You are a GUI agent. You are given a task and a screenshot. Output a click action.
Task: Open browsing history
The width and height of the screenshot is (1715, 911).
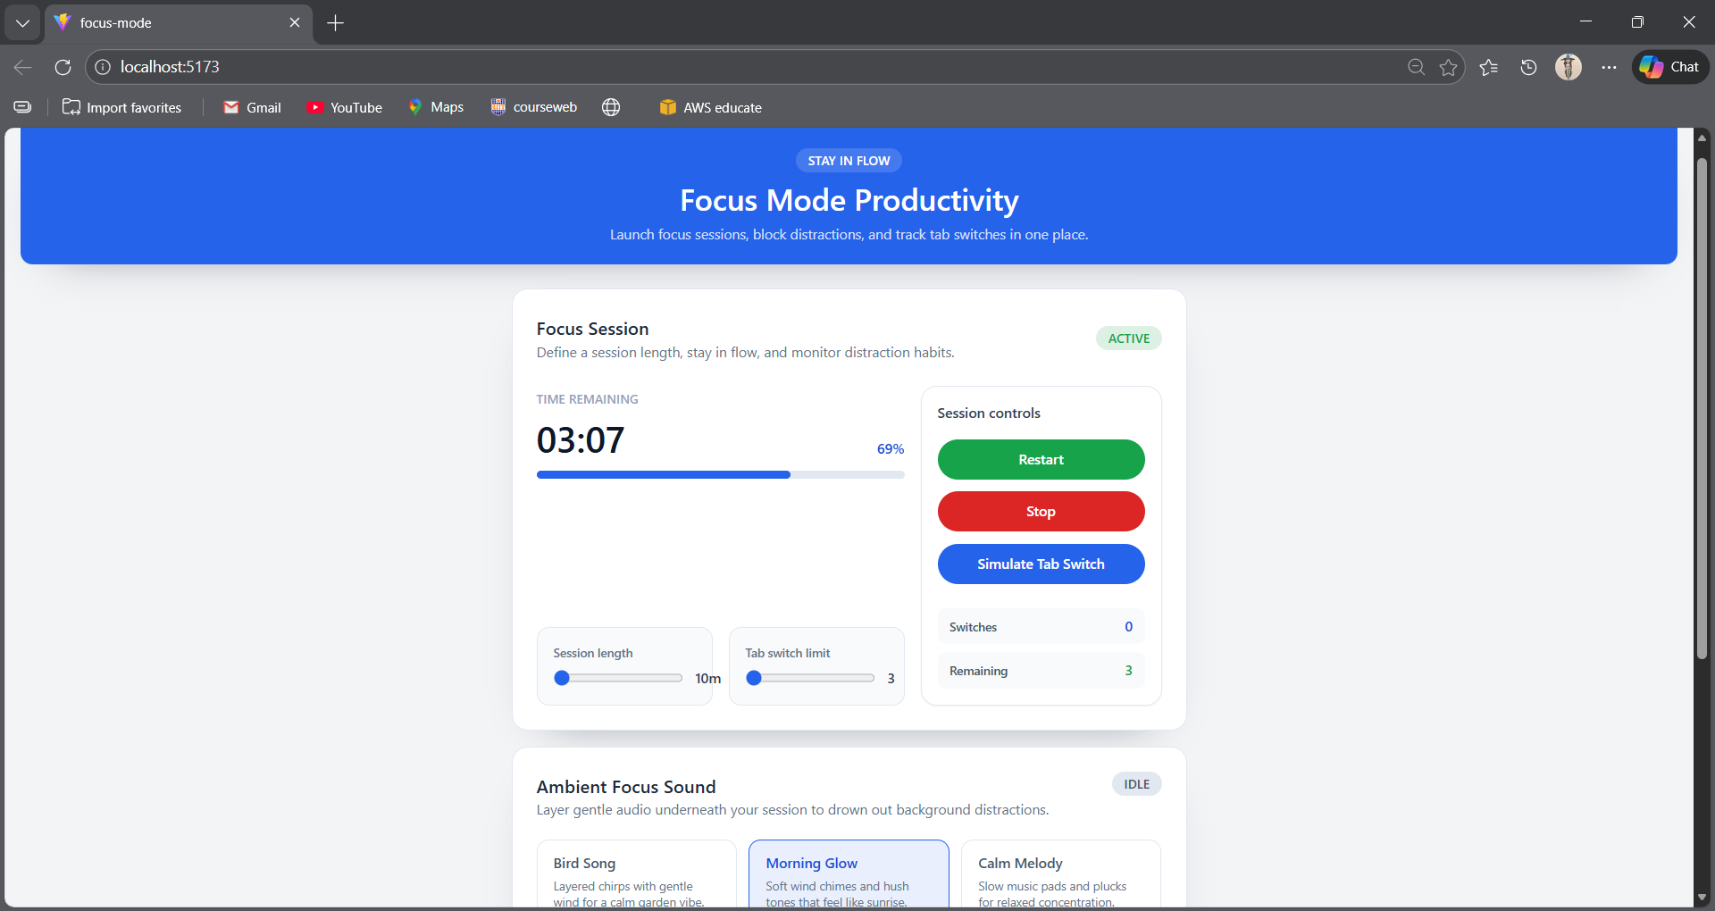pyautogui.click(x=1527, y=66)
